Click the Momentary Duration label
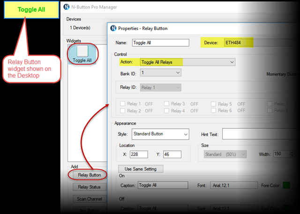This screenshot has width=300, height=214. tap(283, 74)
